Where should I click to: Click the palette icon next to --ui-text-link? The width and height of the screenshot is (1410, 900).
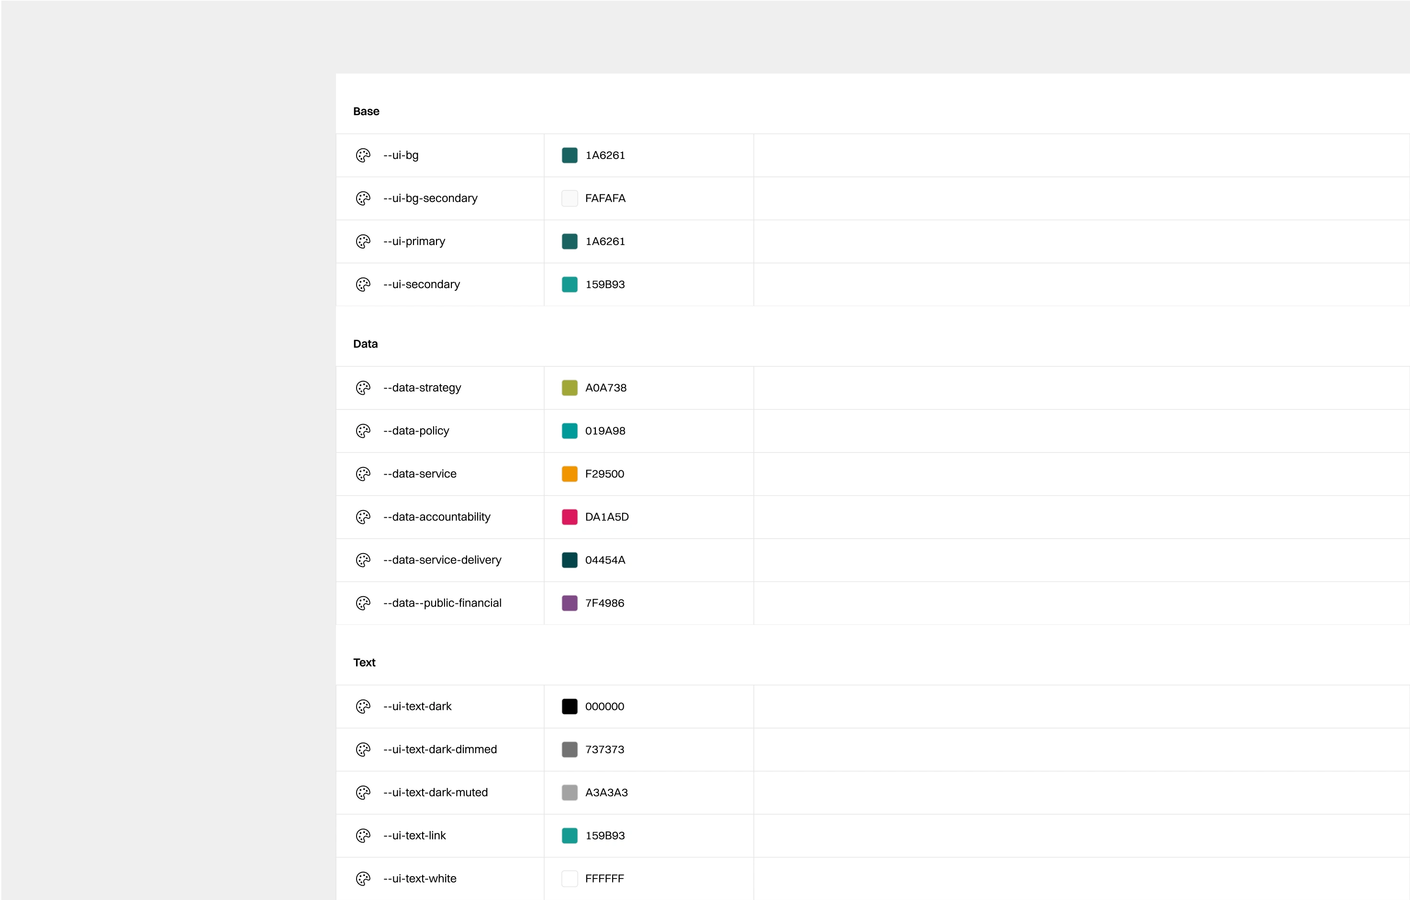pos(363,835)
